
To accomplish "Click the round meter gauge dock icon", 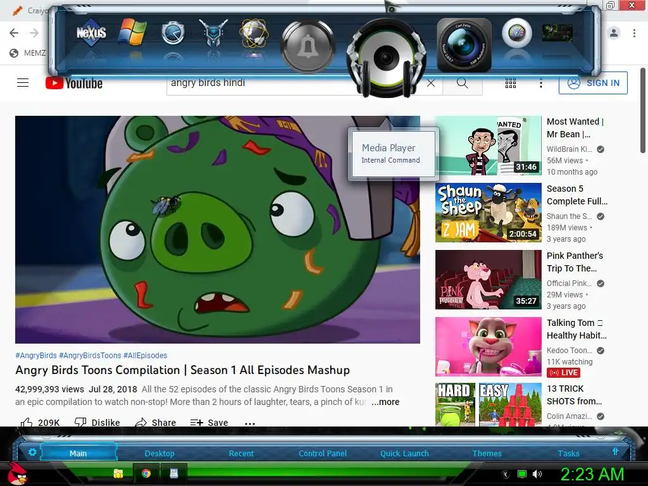I will click(516, 33).
